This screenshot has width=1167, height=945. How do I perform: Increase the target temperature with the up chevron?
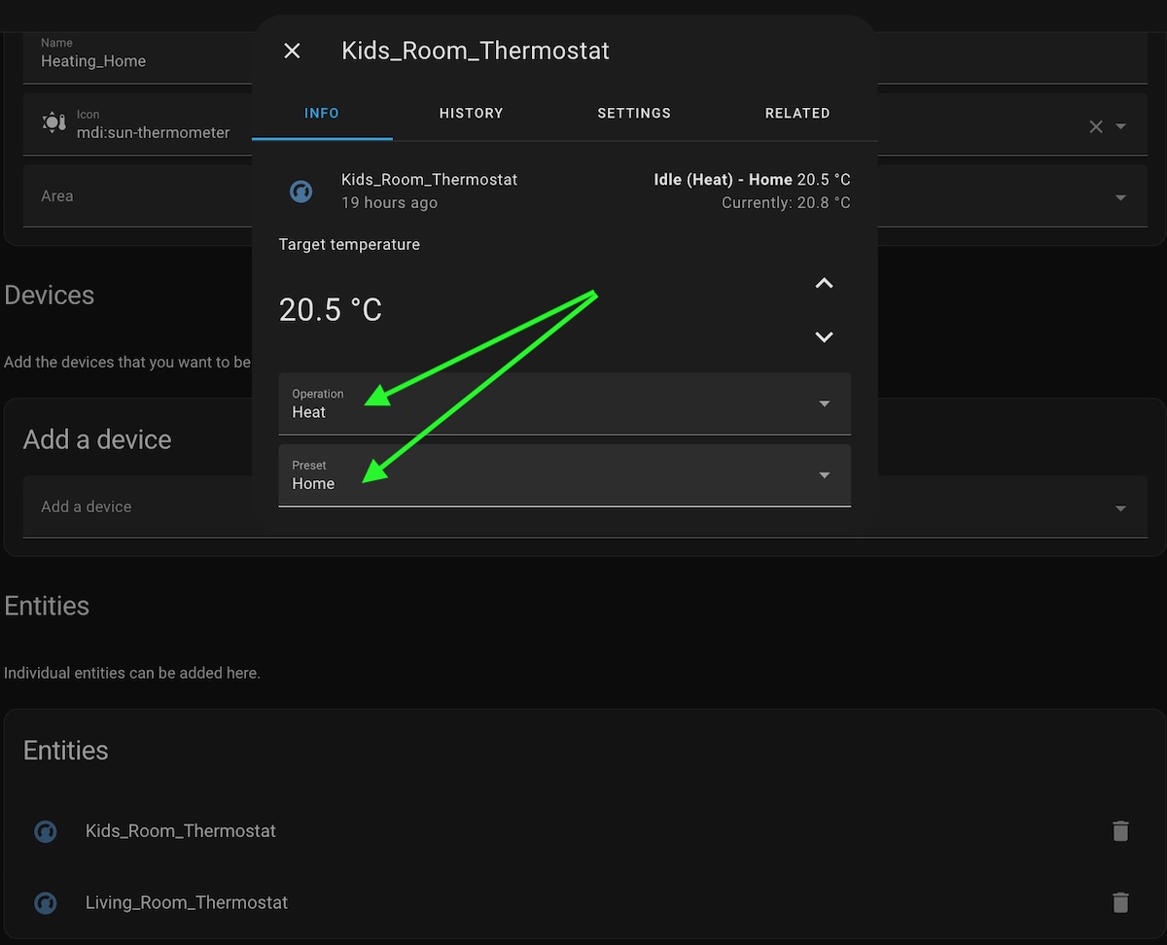point(824,284)
